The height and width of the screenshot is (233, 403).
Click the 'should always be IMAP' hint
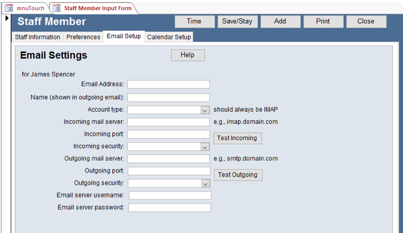click(246, 110)
